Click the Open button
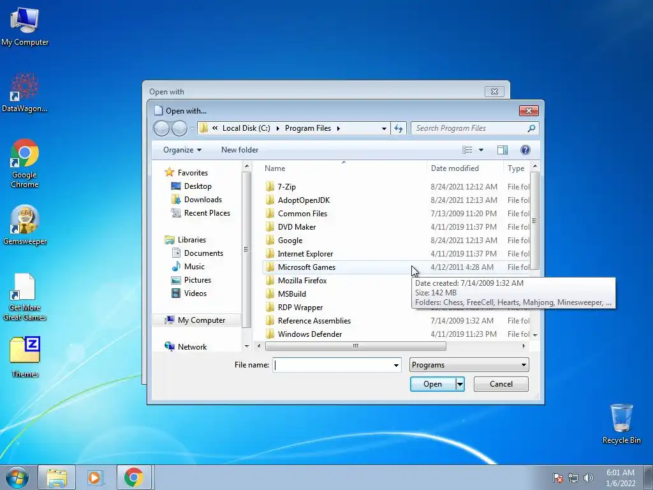The width and height of the screenshot is (653, 490). (433, 384)
